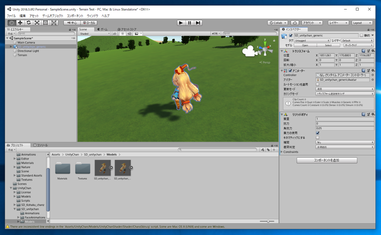Click the Play button
The height and width of the screenshot is (235, 381).
pos(181,23)
